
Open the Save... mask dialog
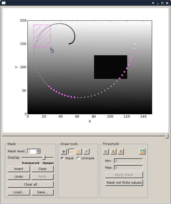pos(42,192)
